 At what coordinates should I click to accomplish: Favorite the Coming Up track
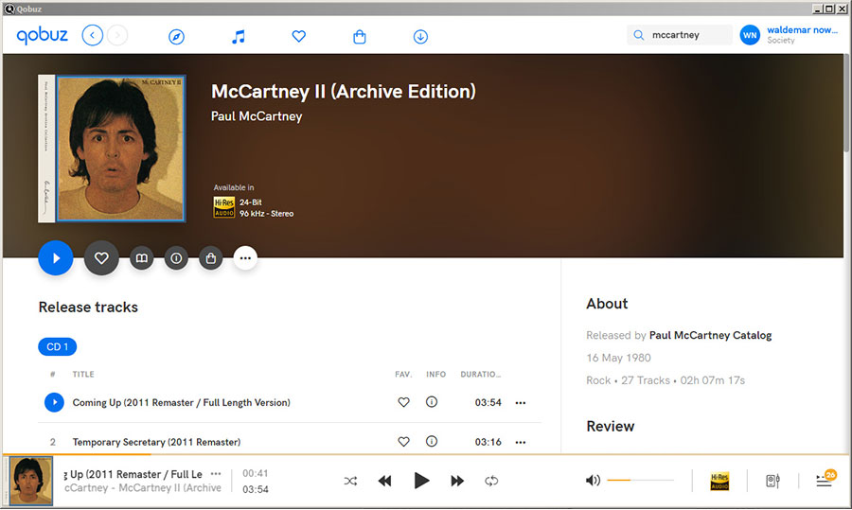tap(403, 402)
